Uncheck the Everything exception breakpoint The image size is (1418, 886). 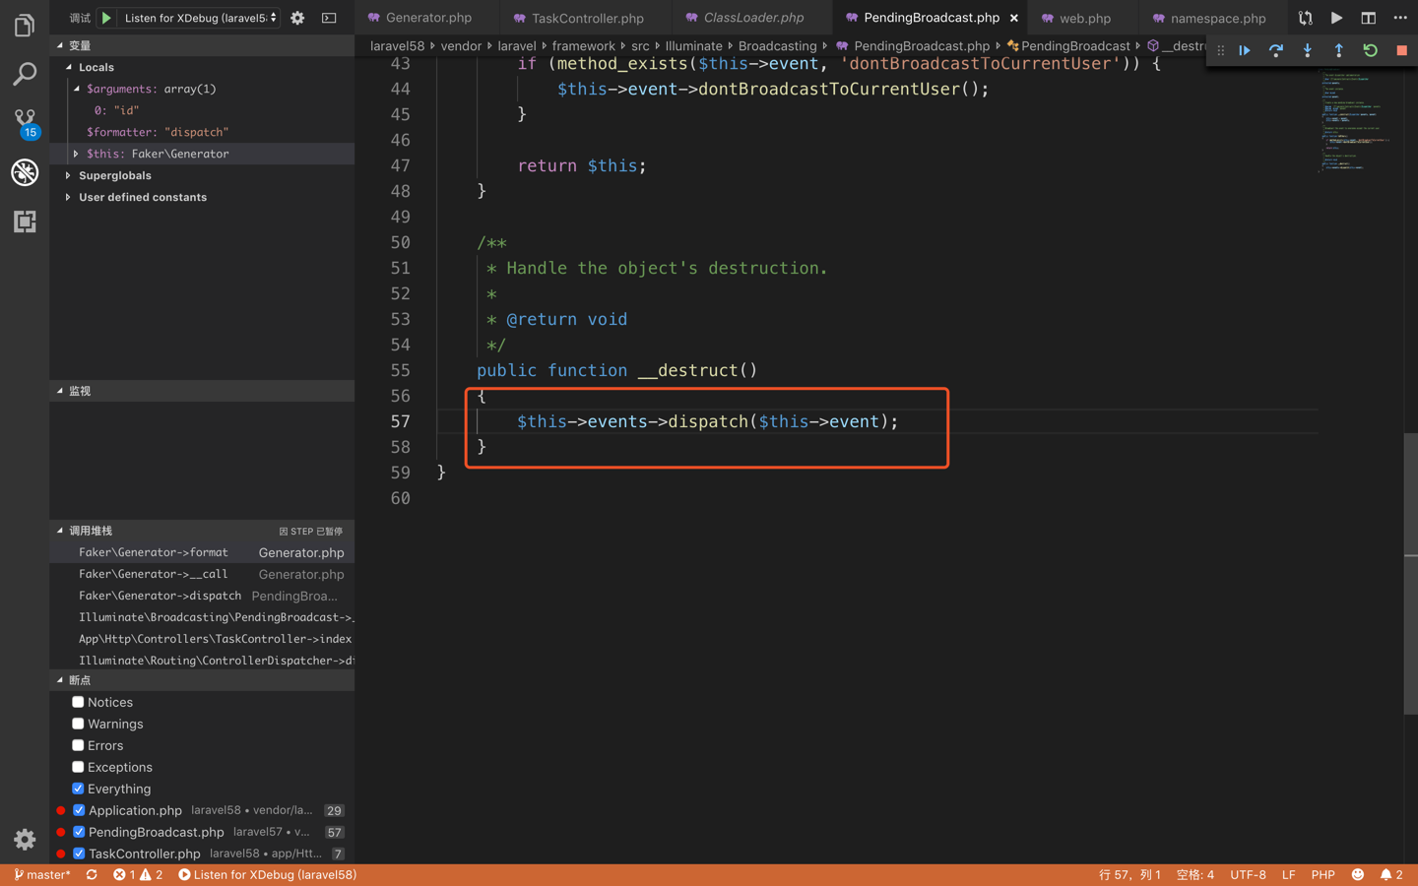coord(76,789)
